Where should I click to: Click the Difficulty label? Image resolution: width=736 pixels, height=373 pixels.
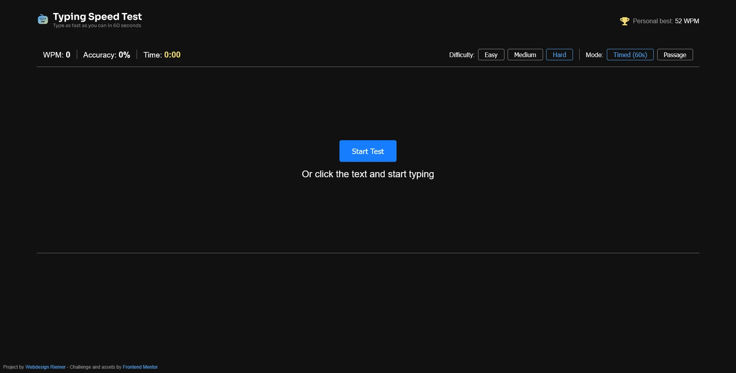[461, 55]
